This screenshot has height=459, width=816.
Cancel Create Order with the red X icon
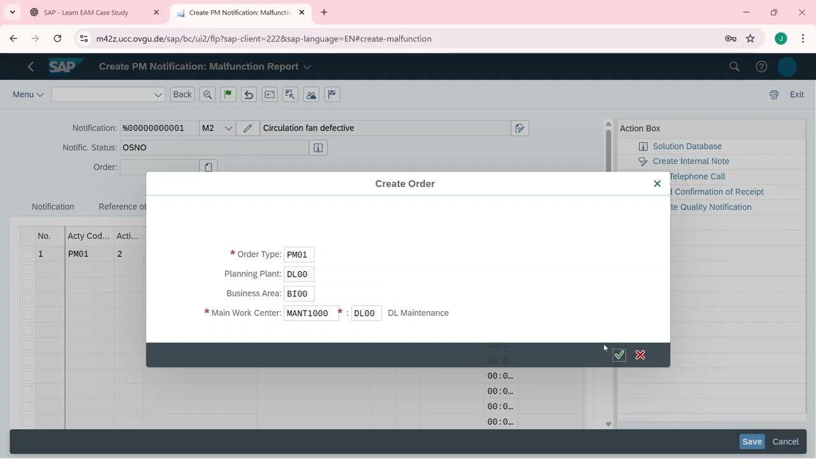(x=640, y=355)
